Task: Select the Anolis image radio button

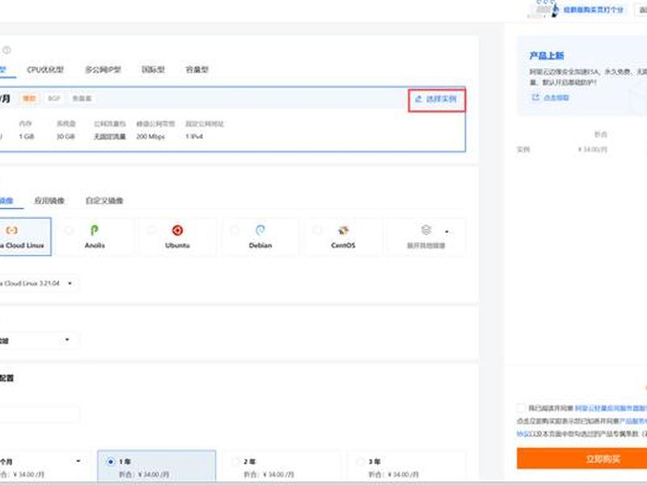Action: pos(69,230)
